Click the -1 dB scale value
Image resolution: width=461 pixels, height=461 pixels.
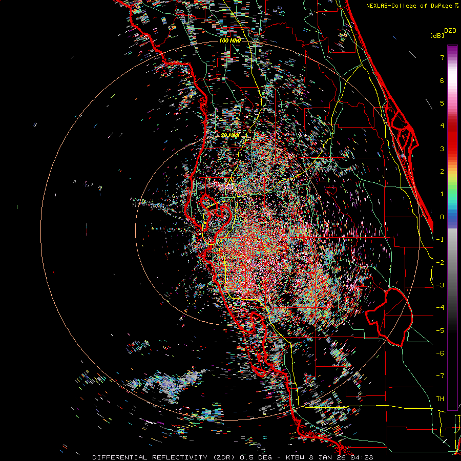440,240
